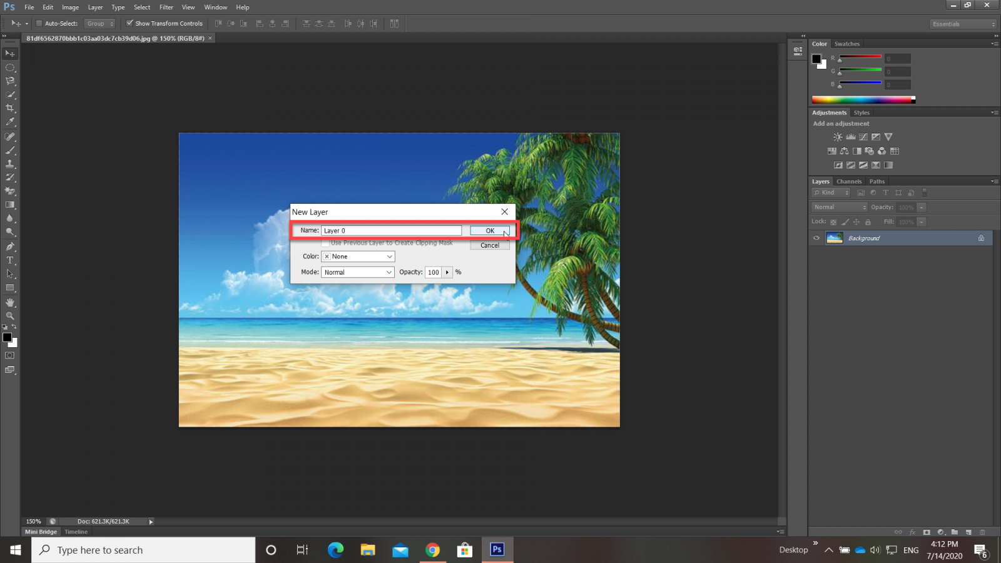The image size is (1001, 563).
Task: Click the layer Name text field
Action: point(391,231)
